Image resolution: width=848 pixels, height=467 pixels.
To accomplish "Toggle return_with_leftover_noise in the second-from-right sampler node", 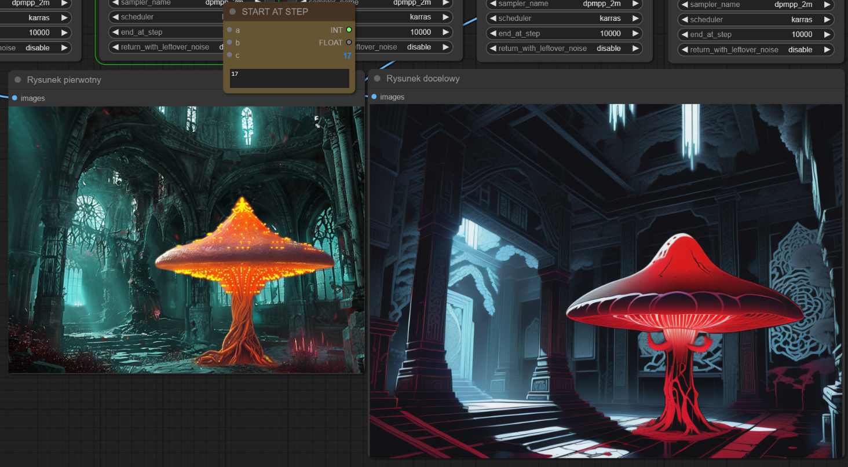I will coord(608,49).
